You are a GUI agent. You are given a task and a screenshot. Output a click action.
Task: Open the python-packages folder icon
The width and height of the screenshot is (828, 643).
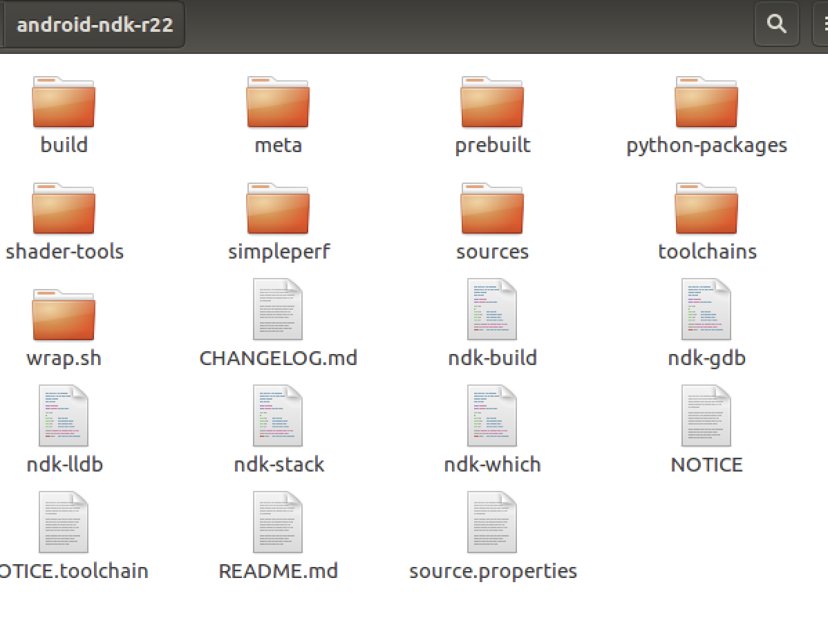point(706,102)
